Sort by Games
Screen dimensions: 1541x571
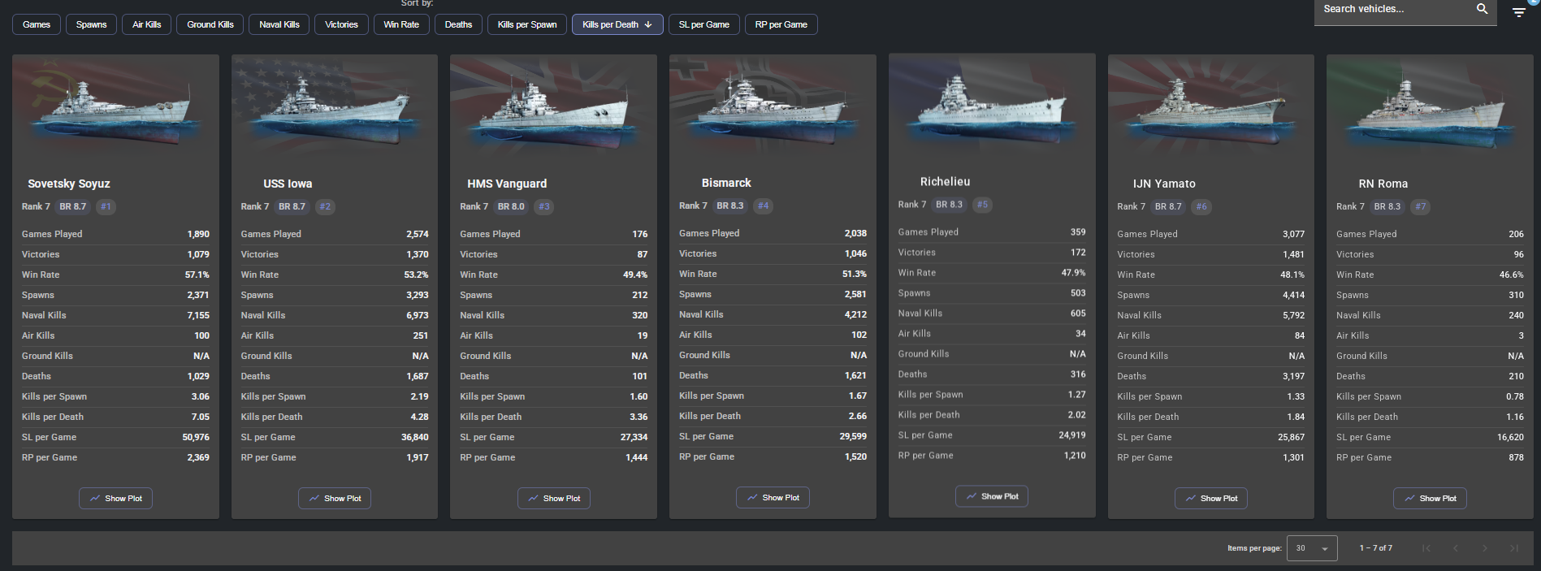coord(37,24)
